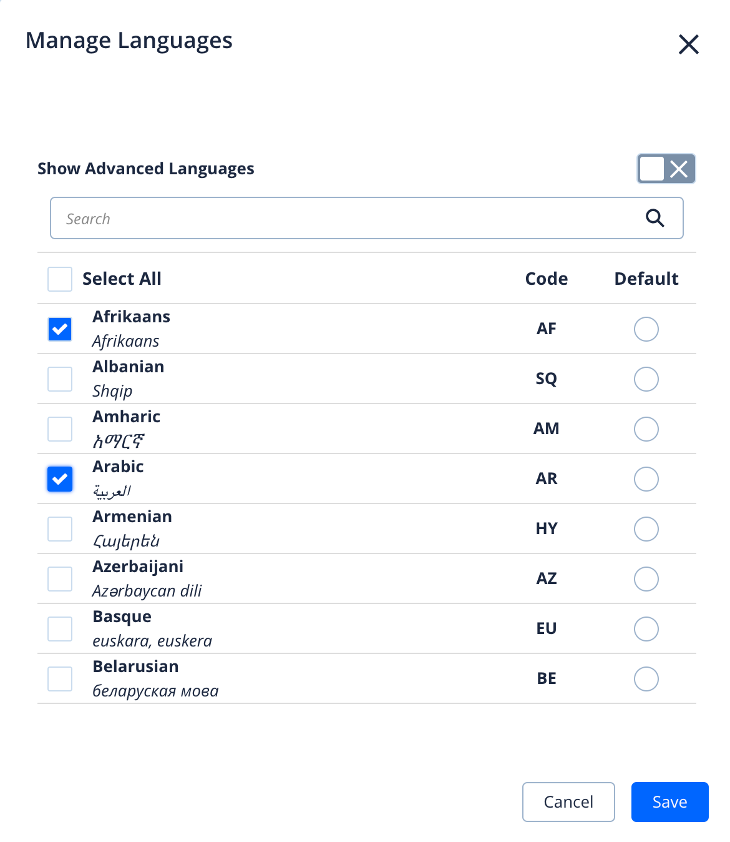The height and width of the screenshot is (842, 730).
Task: Set Afrikaans as default language
Action: pos(646,329)
